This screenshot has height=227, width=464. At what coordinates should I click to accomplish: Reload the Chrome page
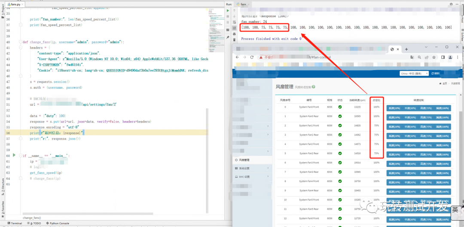[x=252, y=57]
